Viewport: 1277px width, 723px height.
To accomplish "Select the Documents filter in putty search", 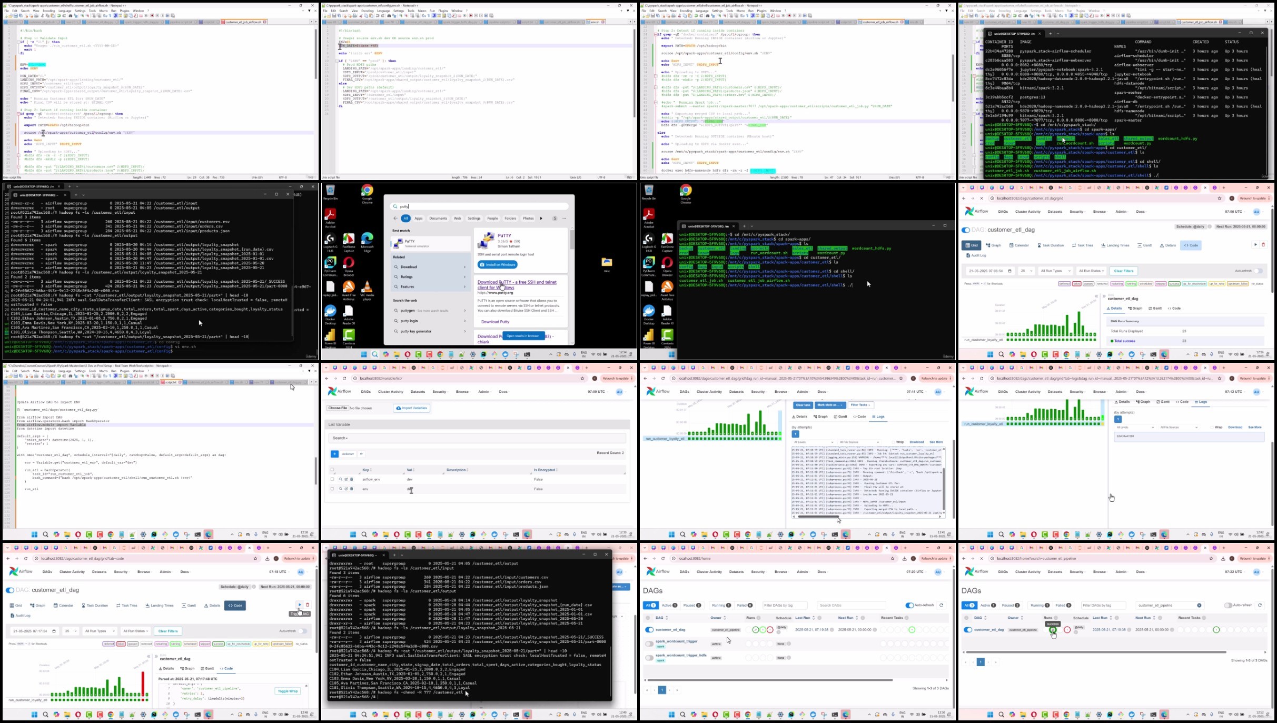I will pyautogui.click(x=438, y=218).
